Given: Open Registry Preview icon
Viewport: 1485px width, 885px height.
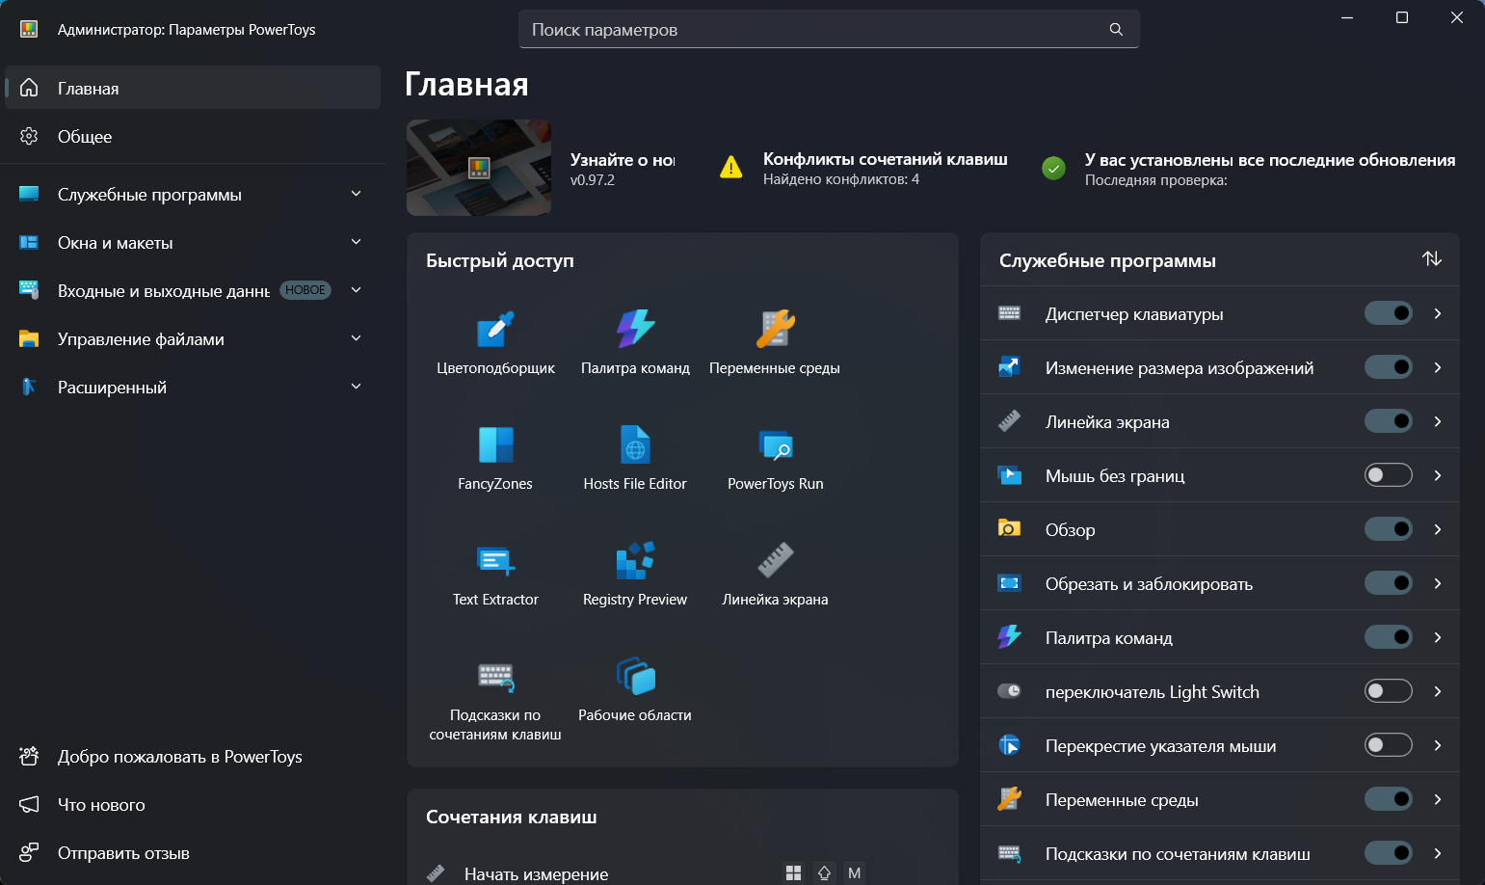Looking at the screenshot, I should click(x=635, y=561).
